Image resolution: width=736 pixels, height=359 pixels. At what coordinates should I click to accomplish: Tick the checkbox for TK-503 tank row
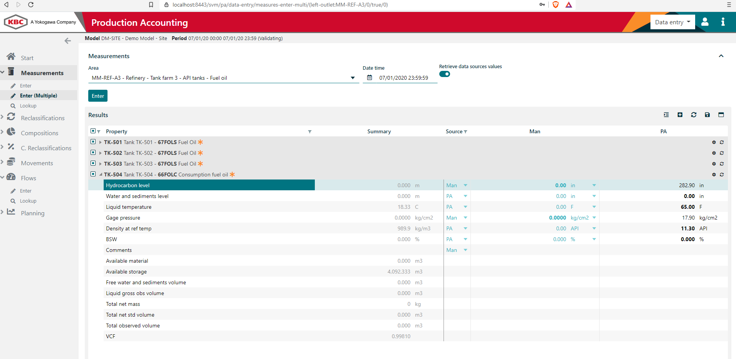tap(93, 163)
